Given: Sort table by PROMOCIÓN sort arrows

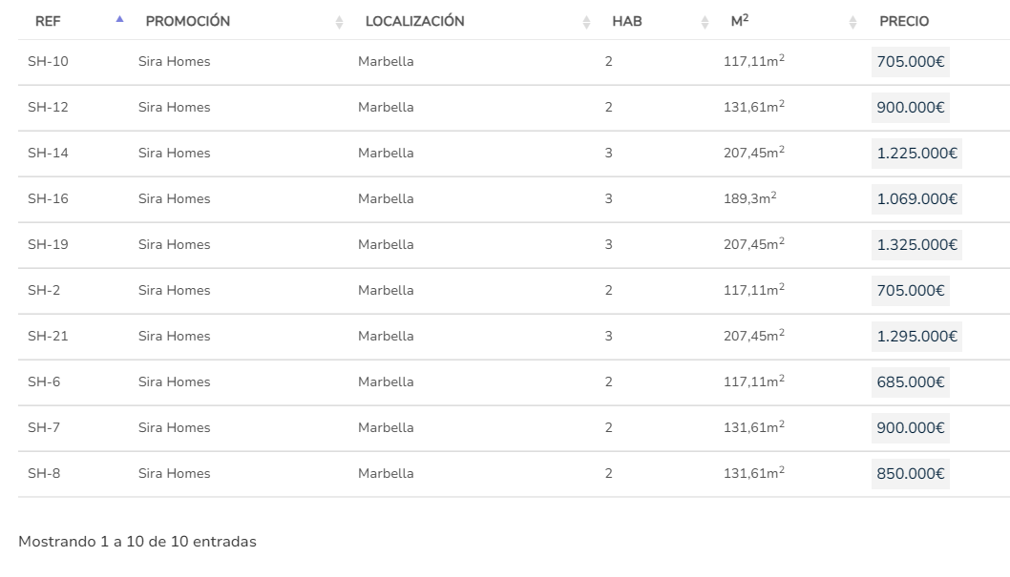Looking at the screenshot, I should 340,23.
